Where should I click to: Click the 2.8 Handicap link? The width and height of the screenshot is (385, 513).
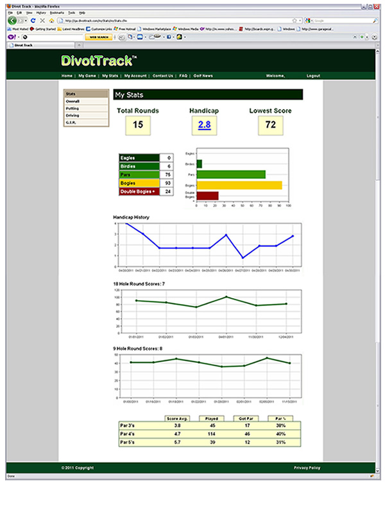(x=204, y=125)
